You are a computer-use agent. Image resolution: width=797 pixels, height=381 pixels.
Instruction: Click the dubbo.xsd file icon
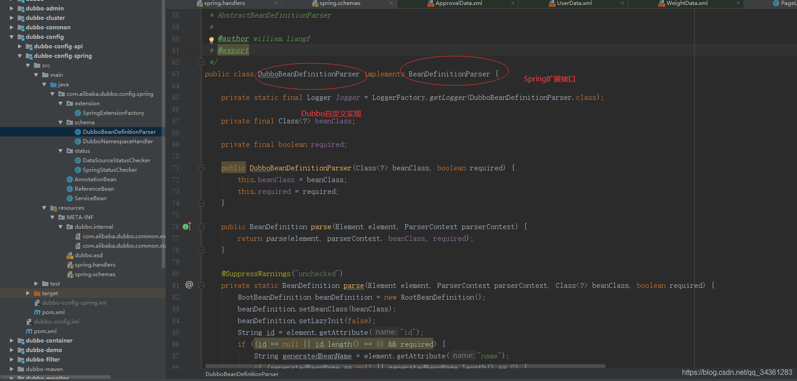pos(70,255)
